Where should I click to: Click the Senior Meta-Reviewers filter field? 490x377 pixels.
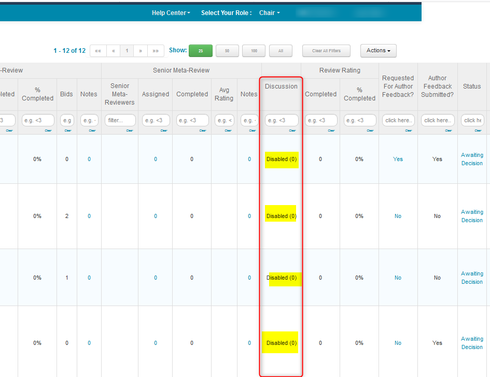120,120
